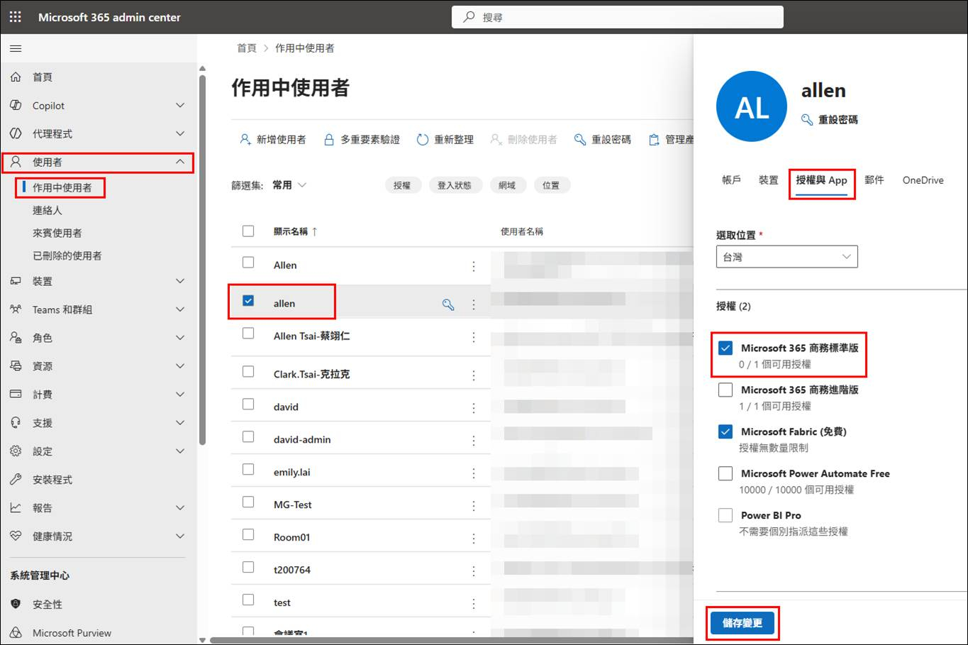
Task: Open the 常用 filter set dropdown
Action: point(289,185)
